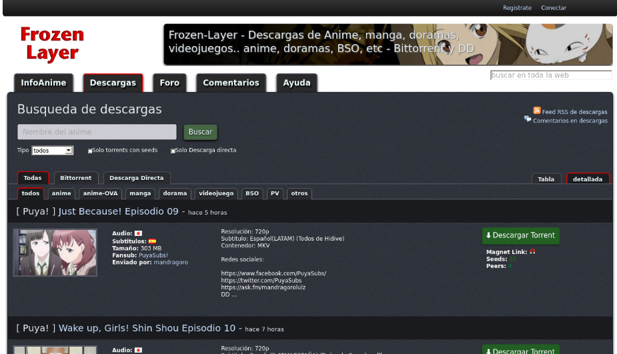Switch view to Tabla mode
The height and width of the screenshot is (354, 617).
pos(546,179)
